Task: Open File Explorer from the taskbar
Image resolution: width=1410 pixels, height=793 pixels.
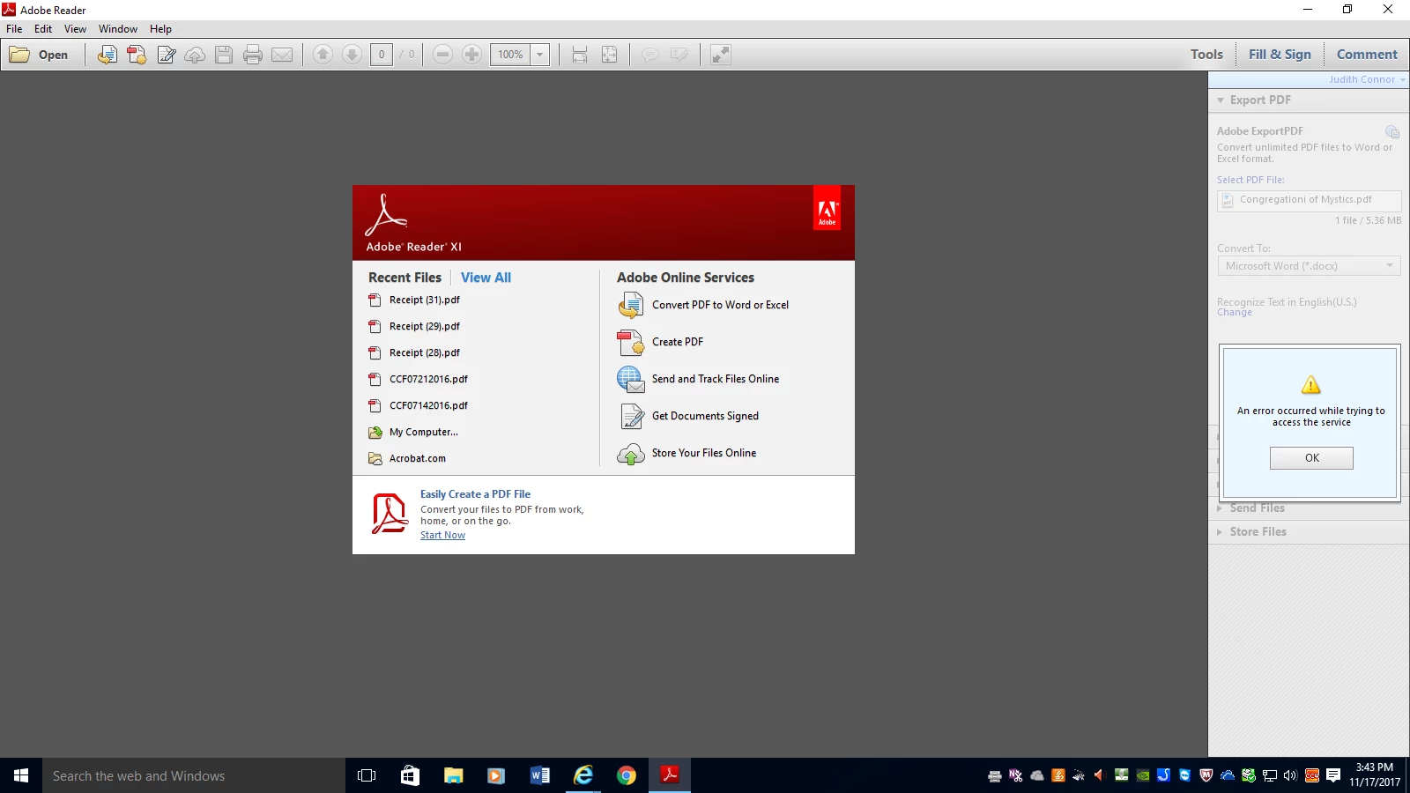Action: click(x=453, y=775)
